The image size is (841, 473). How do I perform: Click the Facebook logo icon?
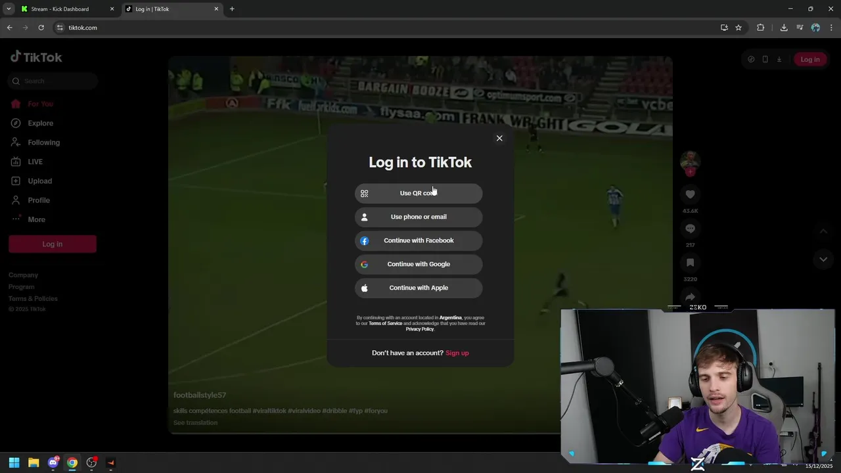(x=365, y=240)
